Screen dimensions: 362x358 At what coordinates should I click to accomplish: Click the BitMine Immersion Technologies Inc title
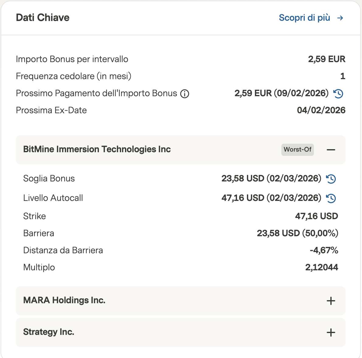(x=97, y=149)
